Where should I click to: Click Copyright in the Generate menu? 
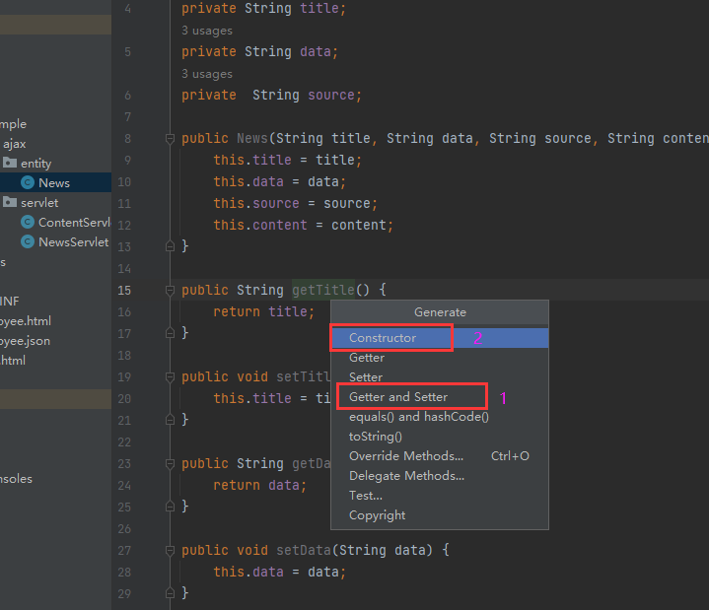tap(378, 515)
